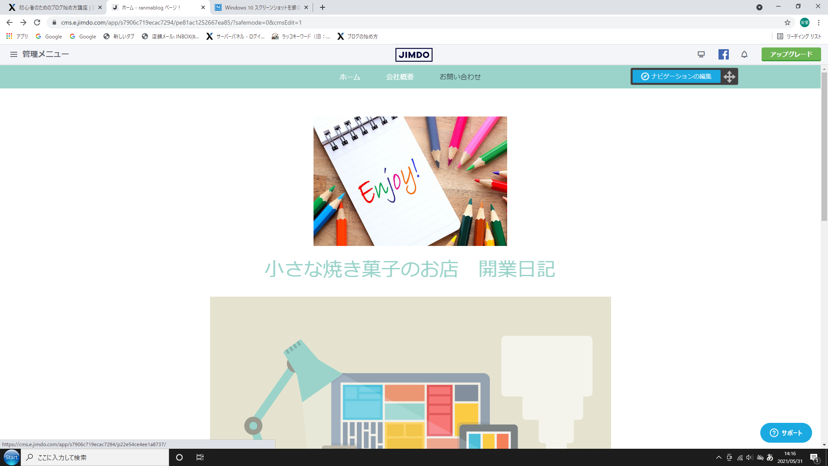Open the Chrome tab search dropdown arrow

pos(759,7)
